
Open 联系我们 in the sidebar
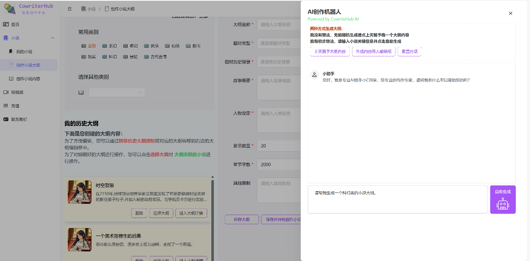[x=29, y=119]
